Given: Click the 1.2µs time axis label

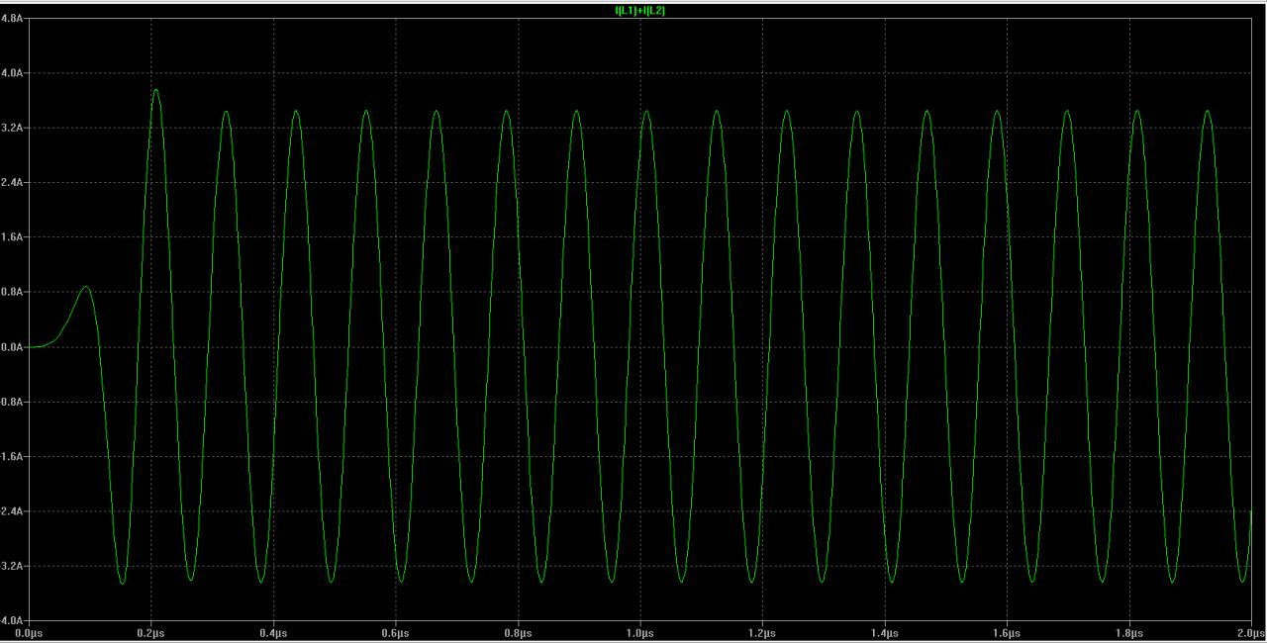Looking at the screenshot, I should click(x=762, y=632).
